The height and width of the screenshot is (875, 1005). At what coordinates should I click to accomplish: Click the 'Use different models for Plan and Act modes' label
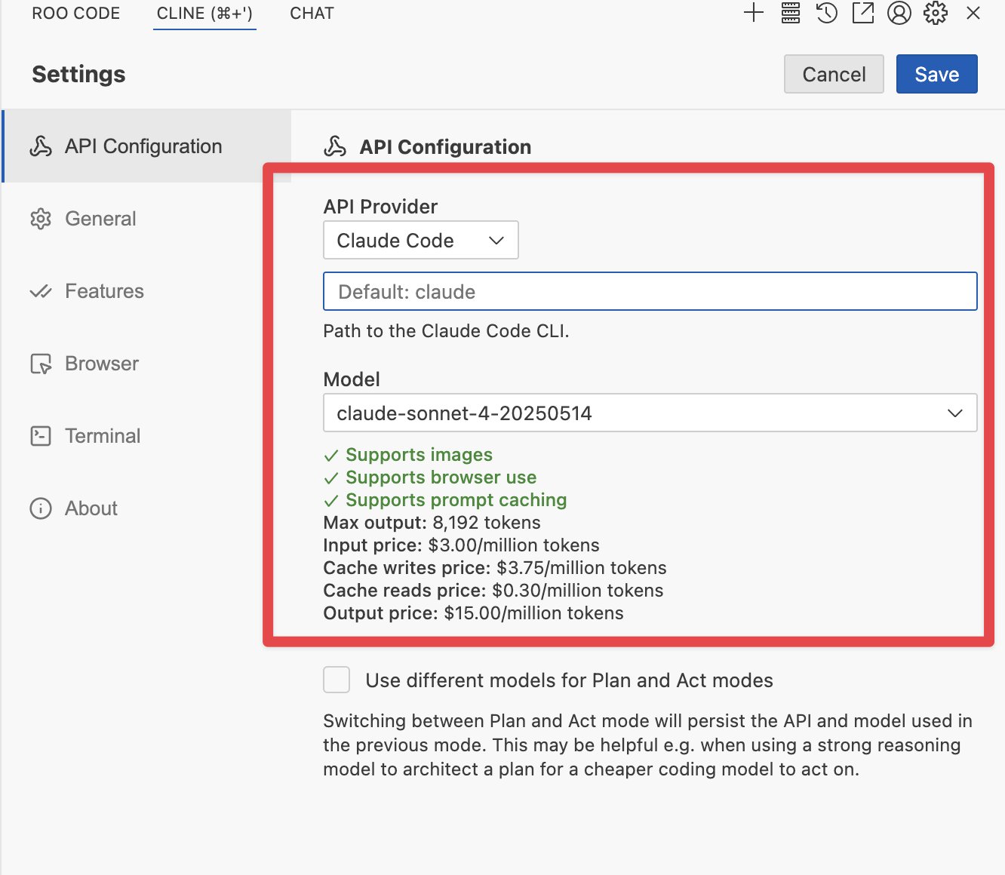pyautogui.click(x=569, y=680)
